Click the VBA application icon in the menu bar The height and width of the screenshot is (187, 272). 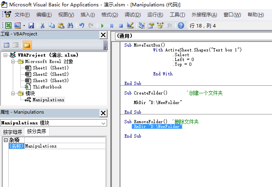point(8,14)
